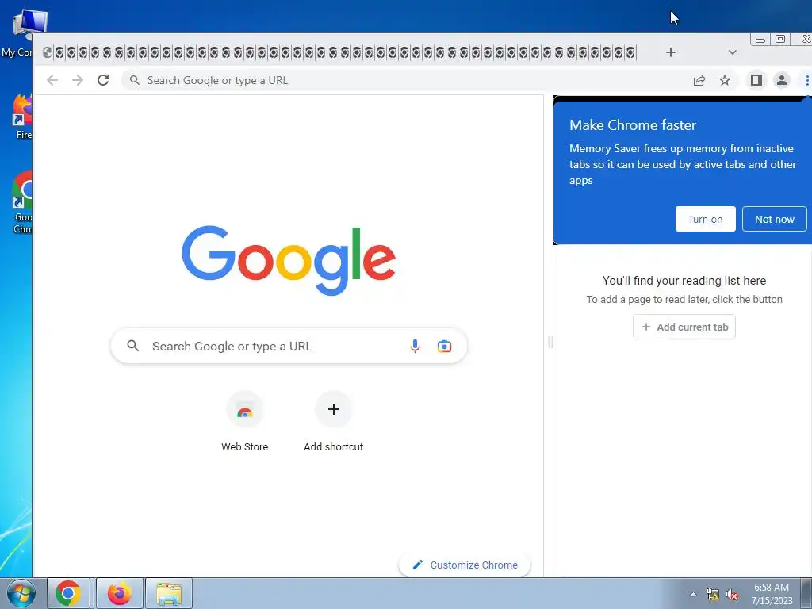812x609 pixels.
Task: Toggle the side panel icon
Action: [756, 80]
